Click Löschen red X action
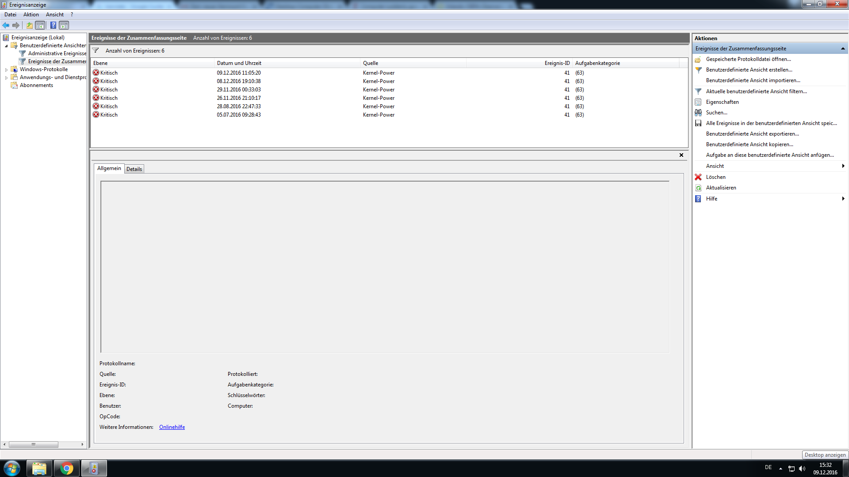This screenshot has height=477, width=849. 715,177
